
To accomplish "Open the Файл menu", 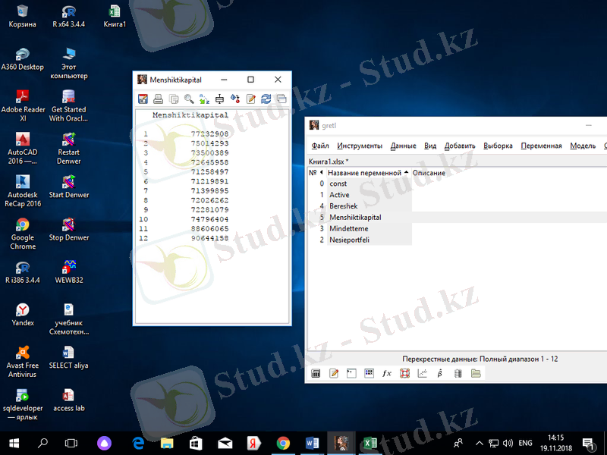I will (x=319, y=146).
